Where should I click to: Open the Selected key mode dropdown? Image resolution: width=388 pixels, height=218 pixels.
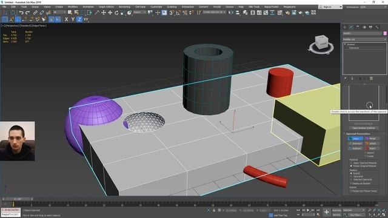(x=354, y=210)
